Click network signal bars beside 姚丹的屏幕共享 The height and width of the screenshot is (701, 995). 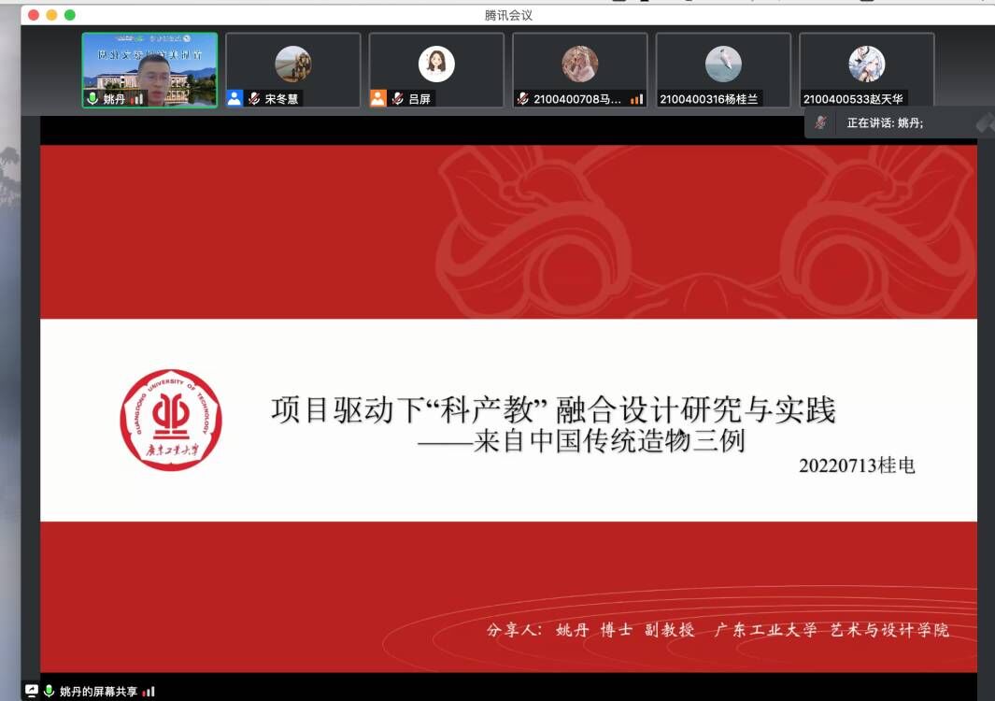click(149, 692)
